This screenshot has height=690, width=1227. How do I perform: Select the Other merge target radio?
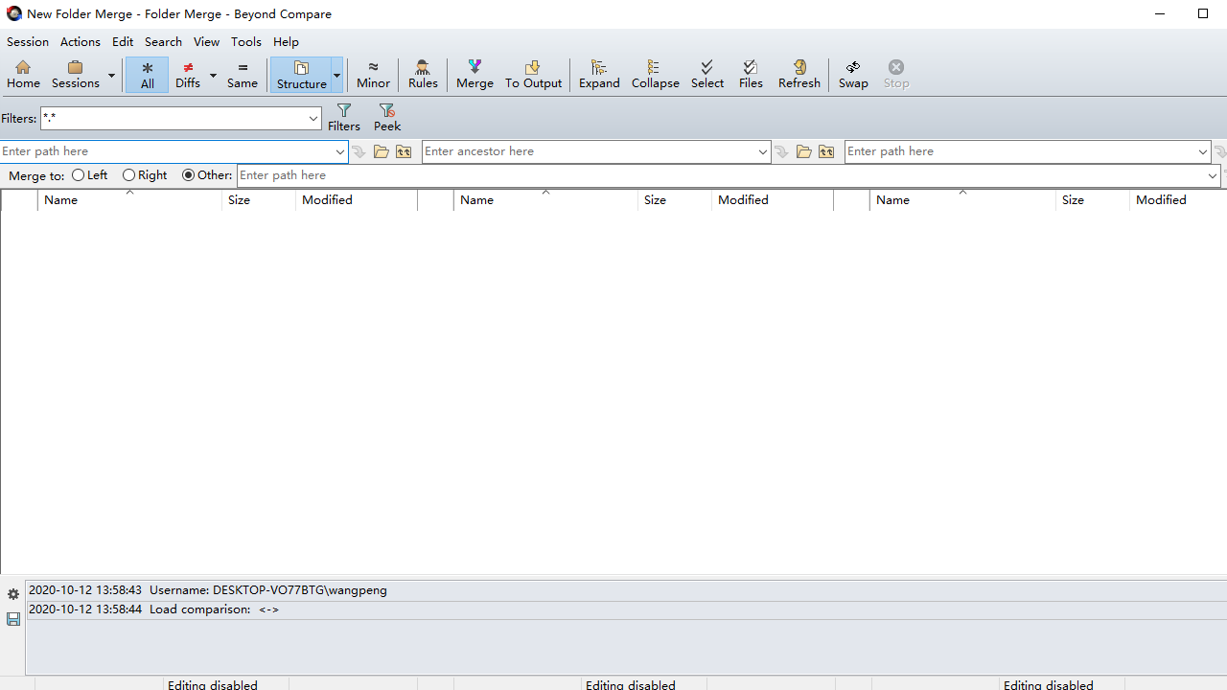pos(188,175)
